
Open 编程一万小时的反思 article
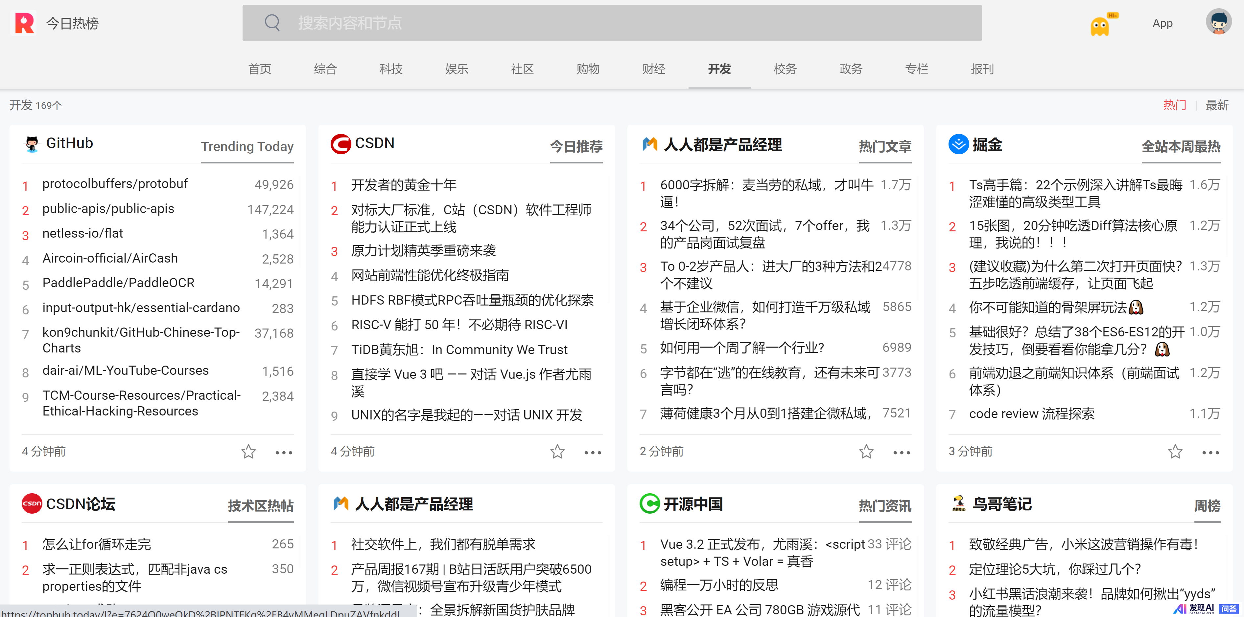[719, 585]
